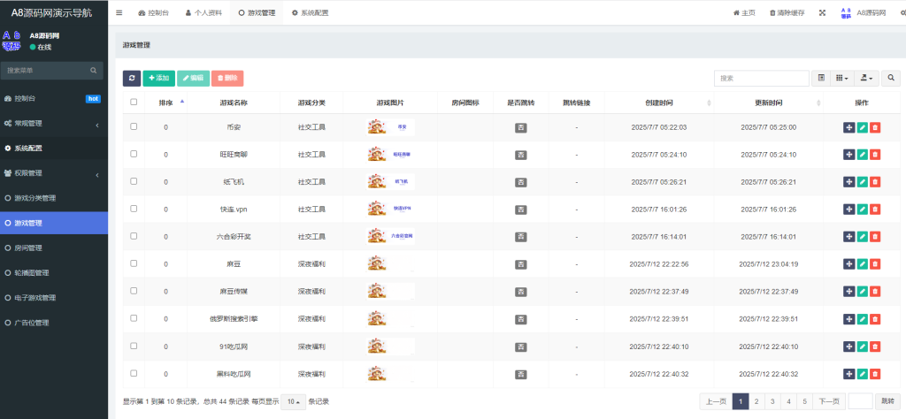Switch to the 个人资料 tab
The height and width of the screenshot is (419, 906).
(x=203, y=12)
